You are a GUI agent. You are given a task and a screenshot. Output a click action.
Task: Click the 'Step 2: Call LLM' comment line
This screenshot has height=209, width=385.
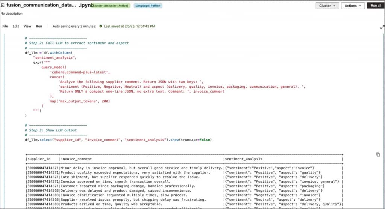[77, 43]
